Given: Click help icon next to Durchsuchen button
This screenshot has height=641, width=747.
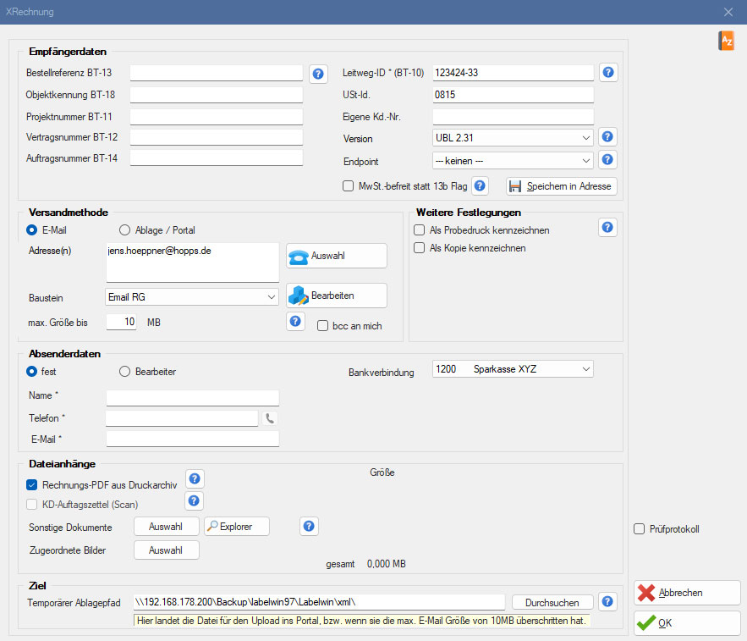Looking at the screenshot, I should (x=608, y=602).
